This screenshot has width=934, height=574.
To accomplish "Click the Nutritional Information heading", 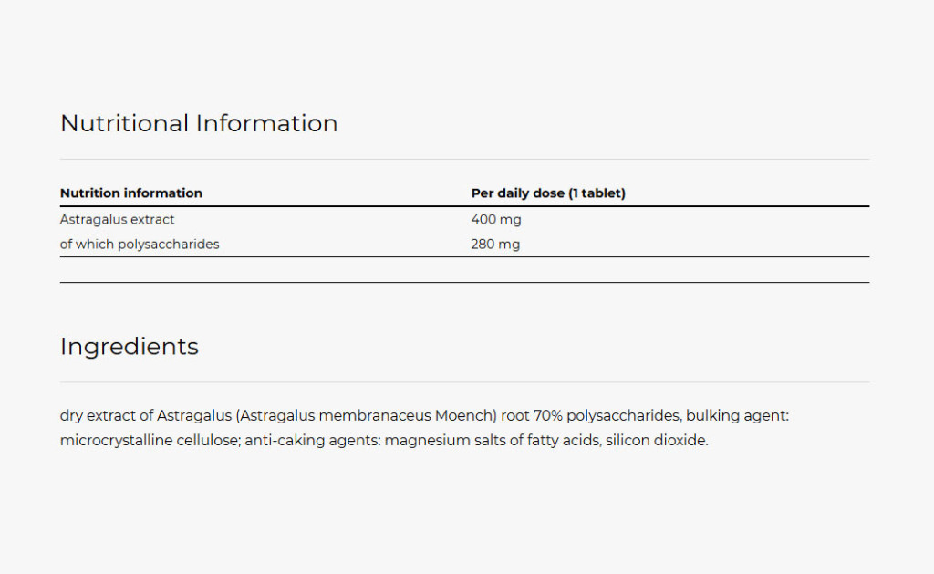I will (199, 123).
